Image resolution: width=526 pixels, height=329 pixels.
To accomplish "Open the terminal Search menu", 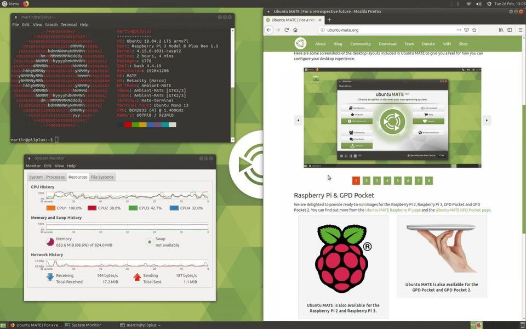I will click(x=52, y=25).
